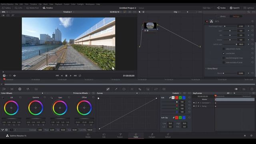Select the red Soft Clip channel
Screen dimensions: 256x144
tap(177, 118)
